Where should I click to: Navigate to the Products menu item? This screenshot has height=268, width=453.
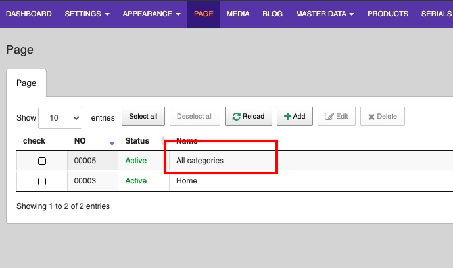pos(387,14)
